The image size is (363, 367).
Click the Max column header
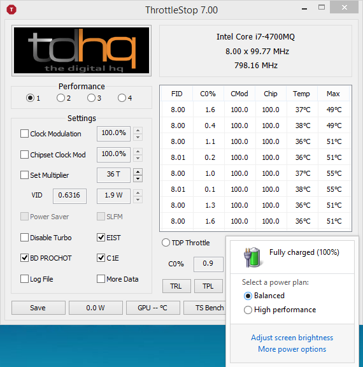pyautogui.click(x=333, y=94)
